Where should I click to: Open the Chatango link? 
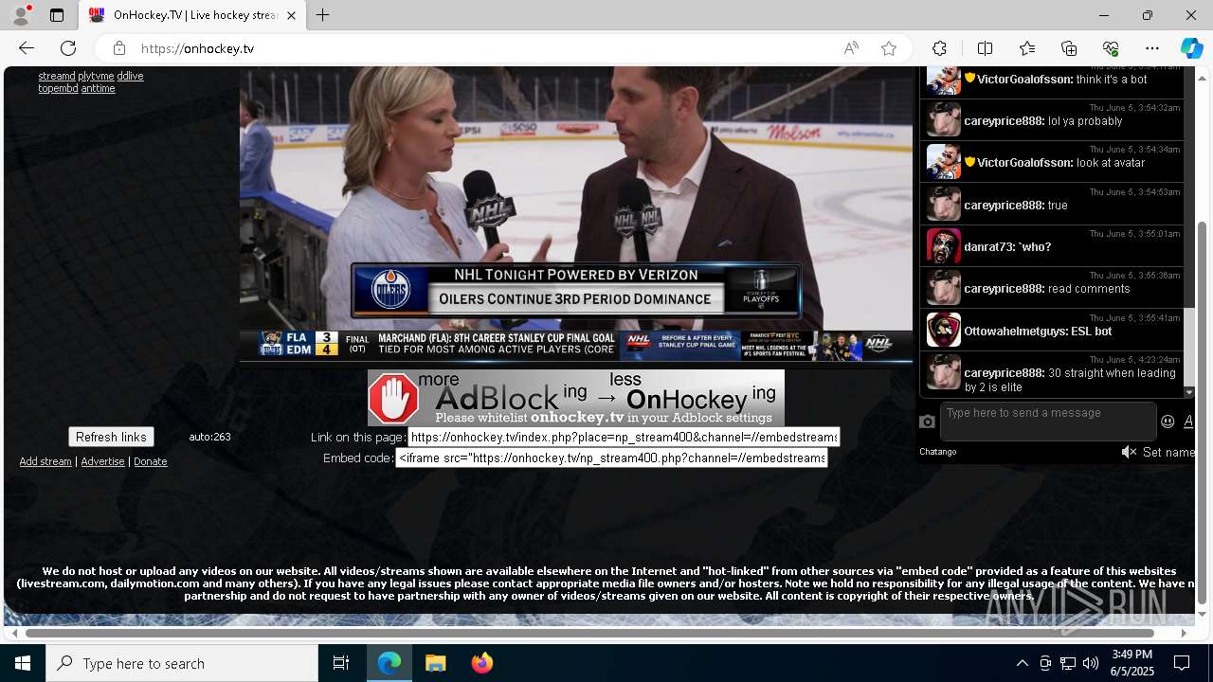click(x=938, y=452)
